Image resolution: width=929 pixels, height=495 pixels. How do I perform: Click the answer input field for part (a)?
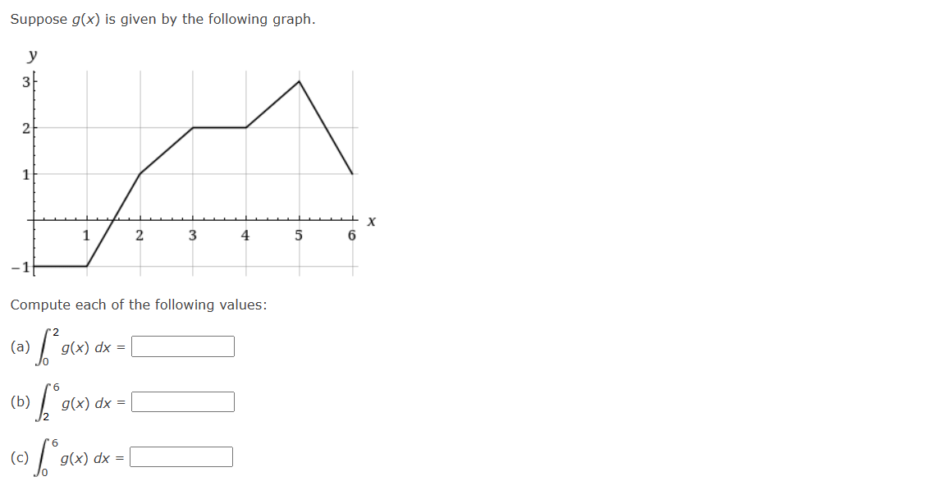pyautogui.click(x=183, y=346)
